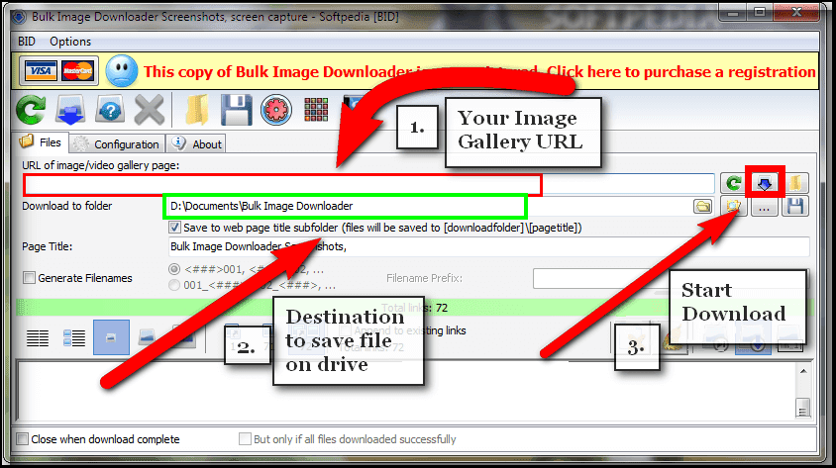Click the grey X cancel toolbar icon

coord(150,110)
